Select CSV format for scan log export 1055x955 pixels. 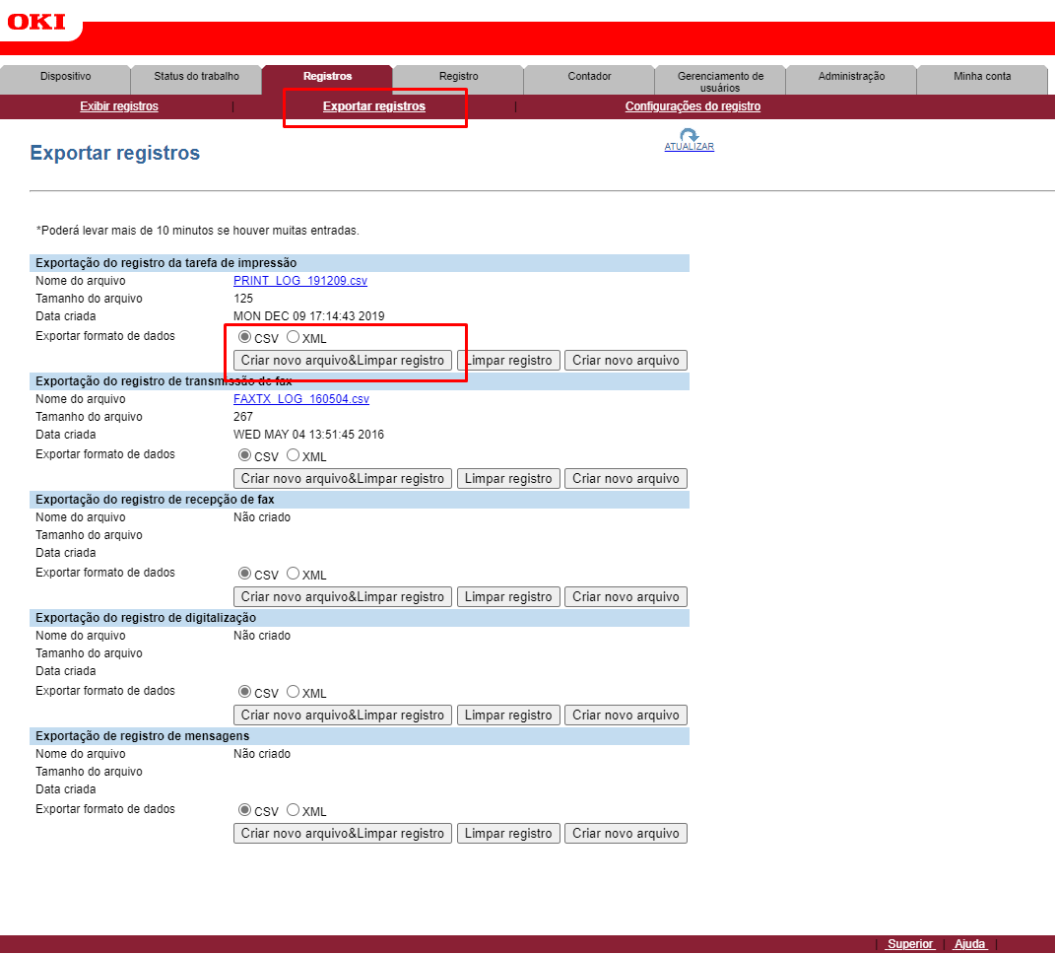pyautogui.click(x=245, y=692)
